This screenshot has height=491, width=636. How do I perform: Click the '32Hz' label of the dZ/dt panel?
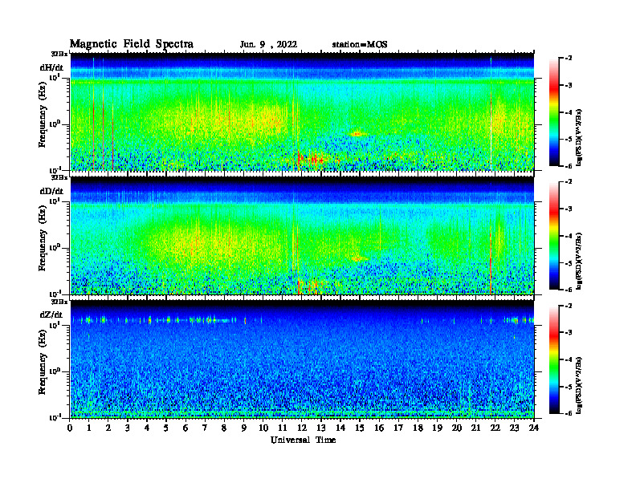pyautogui.click(x=59, y=302)
